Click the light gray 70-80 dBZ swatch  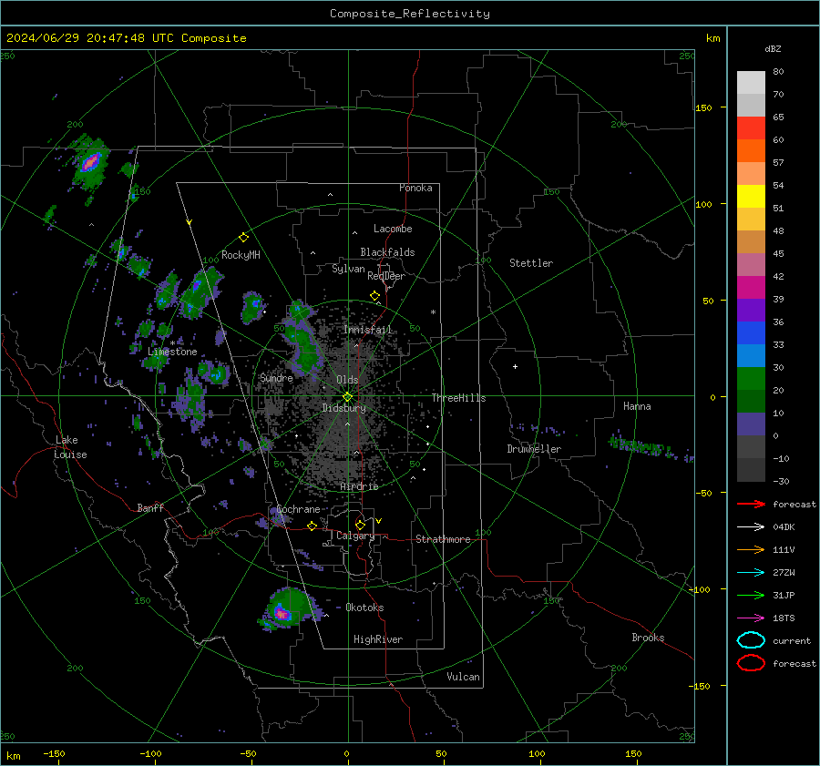(751, 83)
